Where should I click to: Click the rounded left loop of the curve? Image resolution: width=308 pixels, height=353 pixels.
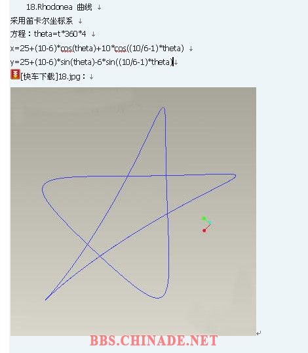pos(44,189)
